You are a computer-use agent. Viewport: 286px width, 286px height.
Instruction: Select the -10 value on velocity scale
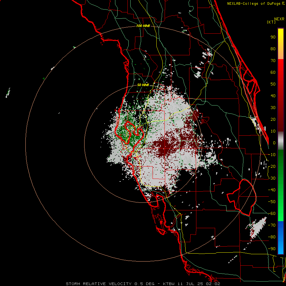coord(272,155)
